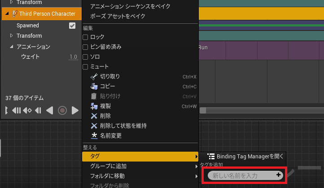Viewport: 324px width, 188px height.
Task: Play the sequence forward
Action: (75, 110)
